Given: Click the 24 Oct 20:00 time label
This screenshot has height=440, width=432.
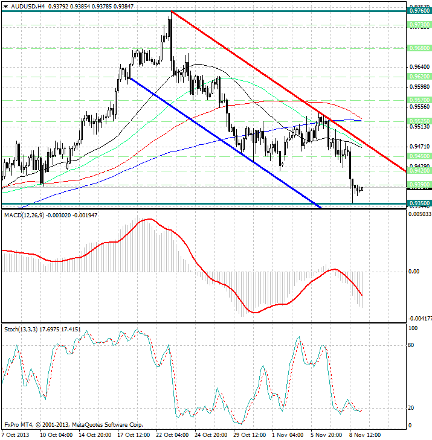Looking at the screenshot, I should tap(211, 435).
